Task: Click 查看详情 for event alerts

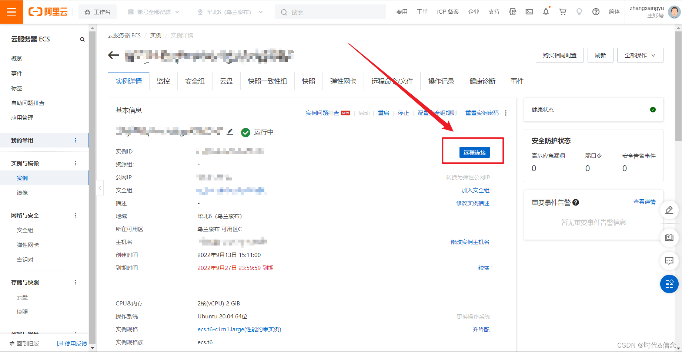Action: point(644,202)
